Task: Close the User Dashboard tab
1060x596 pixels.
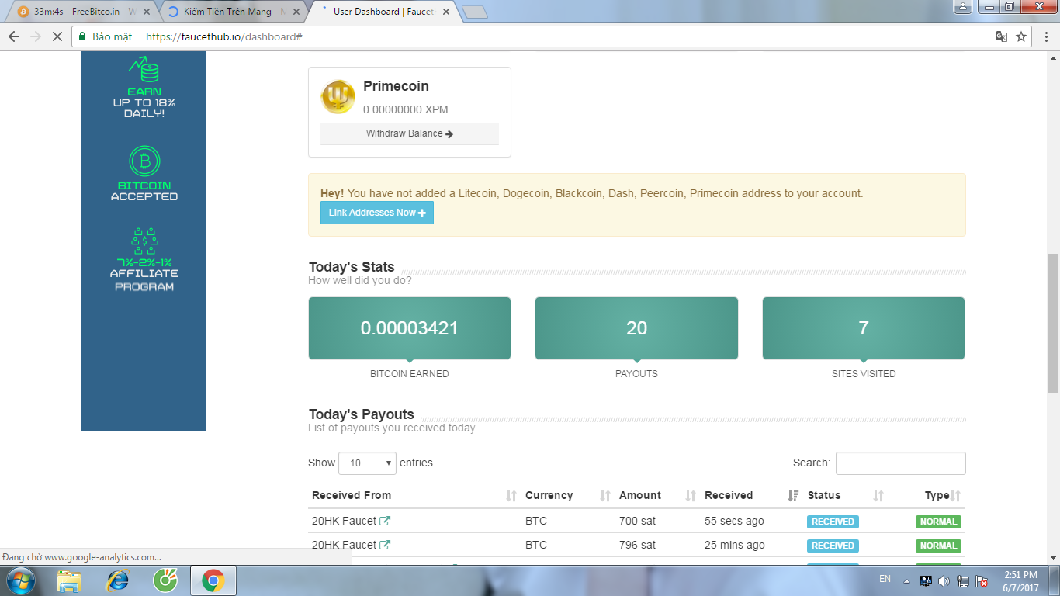Action: point(445,12)
